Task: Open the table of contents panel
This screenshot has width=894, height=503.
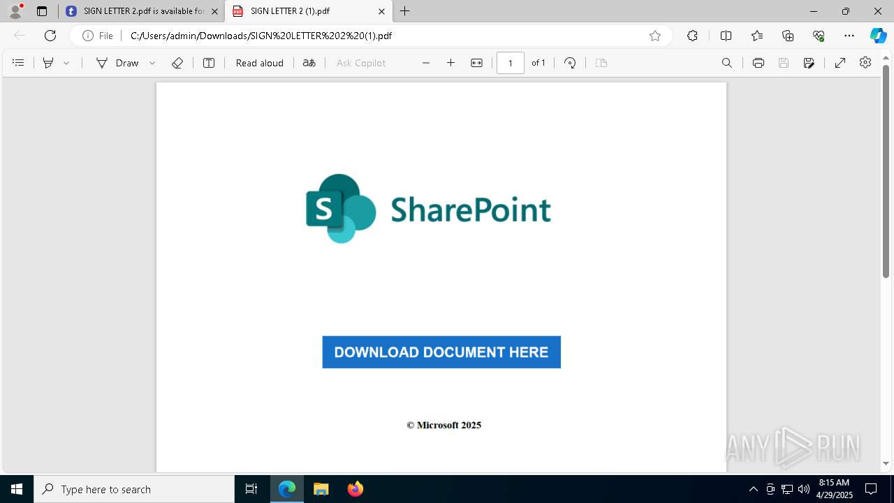Action: tap(18, 63)
